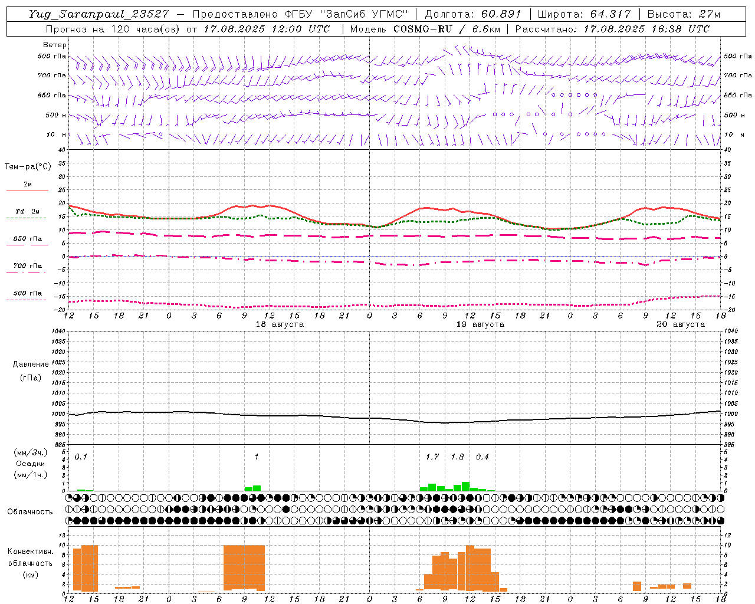755x604 pixels.
Task: Click the 'Td 2м' dew point legend entry
Action: click(x=27, y=211)
